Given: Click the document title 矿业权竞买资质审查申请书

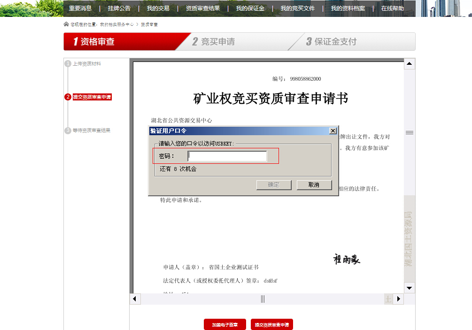Looking at the screenshot, I should 271,99.
